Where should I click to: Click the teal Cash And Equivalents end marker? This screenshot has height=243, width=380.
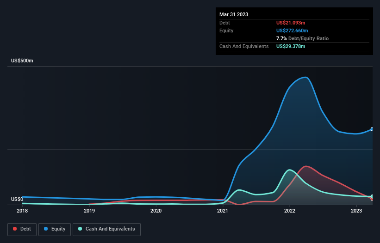[x=372, y=197]
